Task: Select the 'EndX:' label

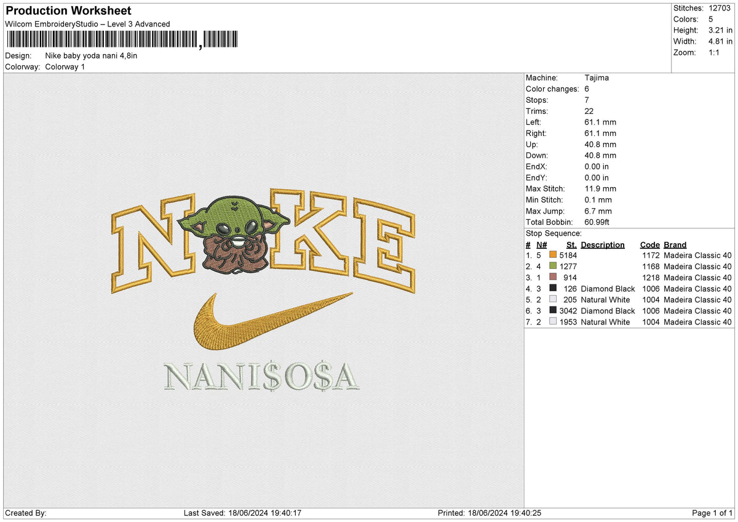Action: (x=536, y=167)
